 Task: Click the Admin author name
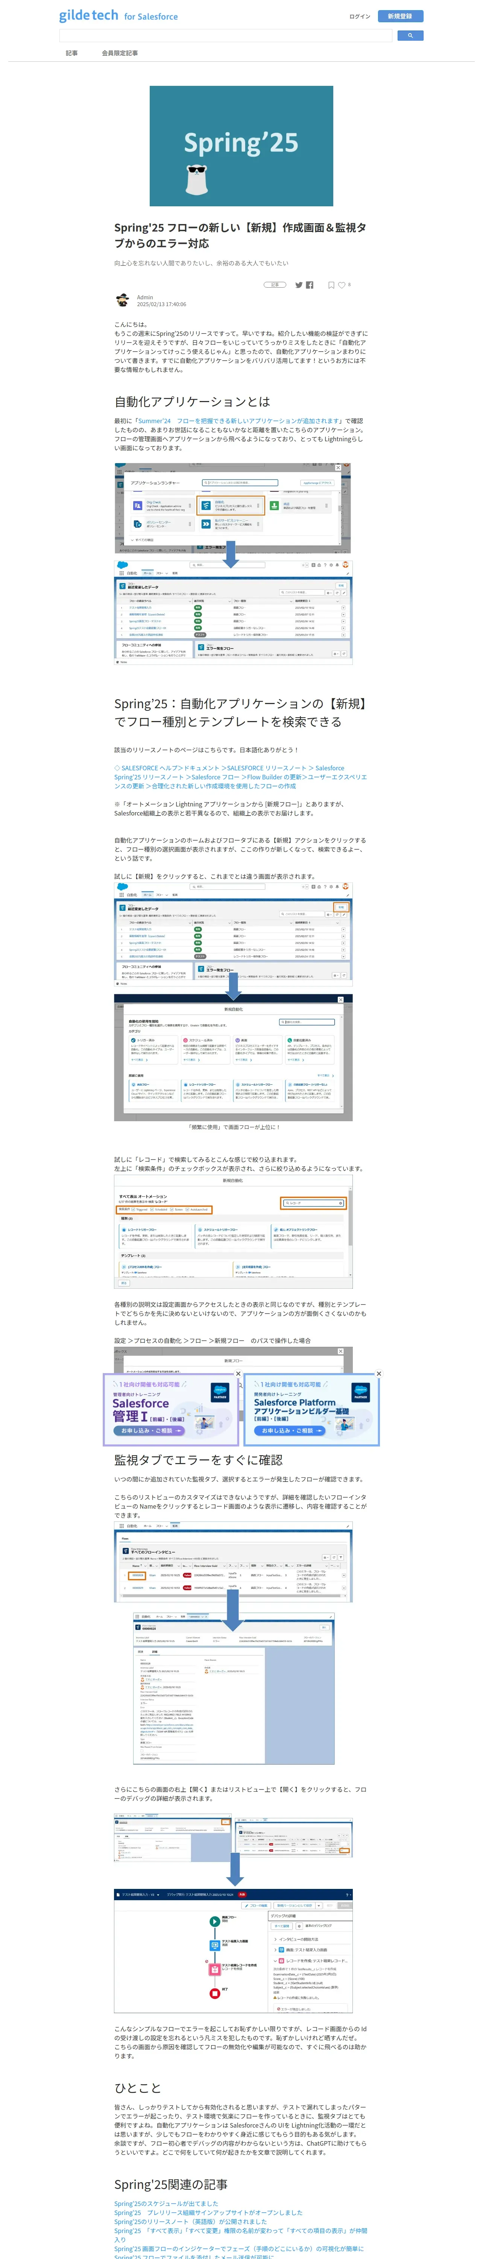pyautogui.click(x=145, y=297)
